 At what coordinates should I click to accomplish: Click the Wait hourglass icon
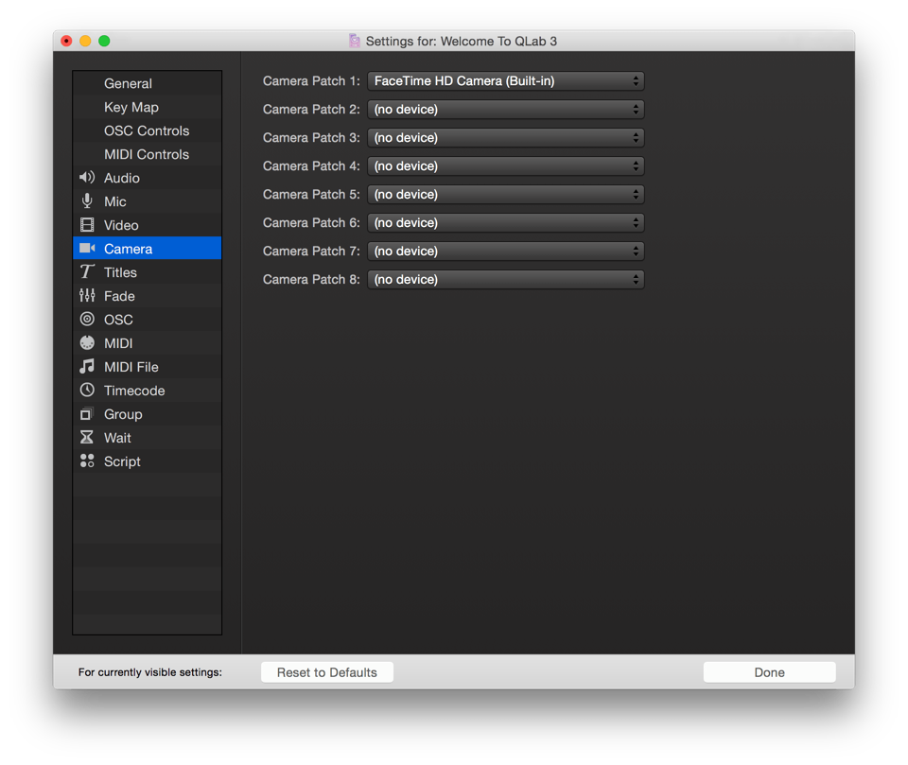click(x=87, y=438)
